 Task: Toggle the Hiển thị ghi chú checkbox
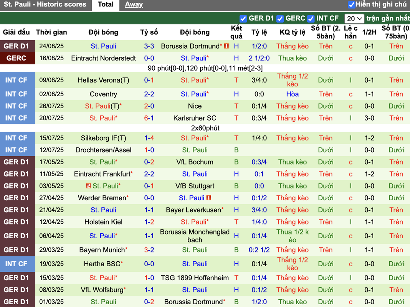tap(351, 5)
